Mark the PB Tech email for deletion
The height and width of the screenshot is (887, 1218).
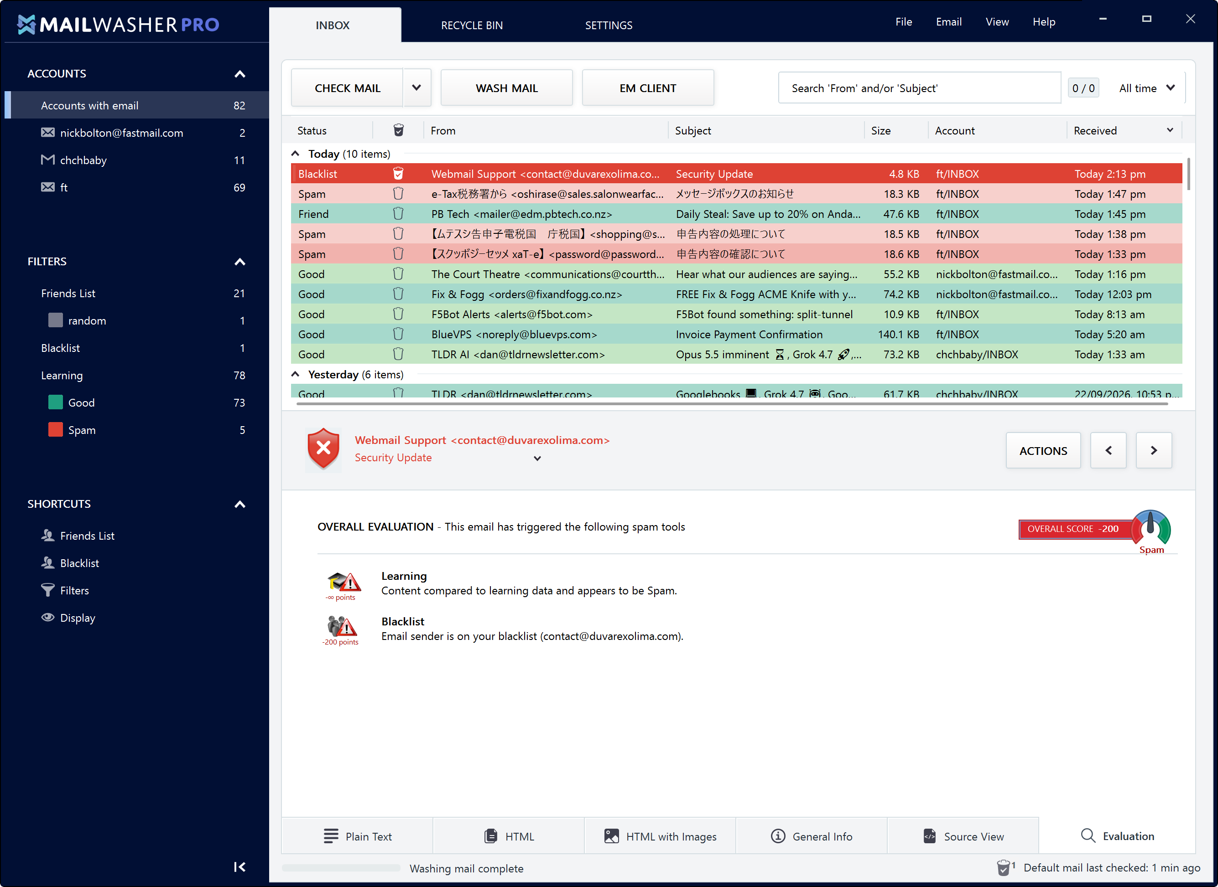tap(398, 214)
